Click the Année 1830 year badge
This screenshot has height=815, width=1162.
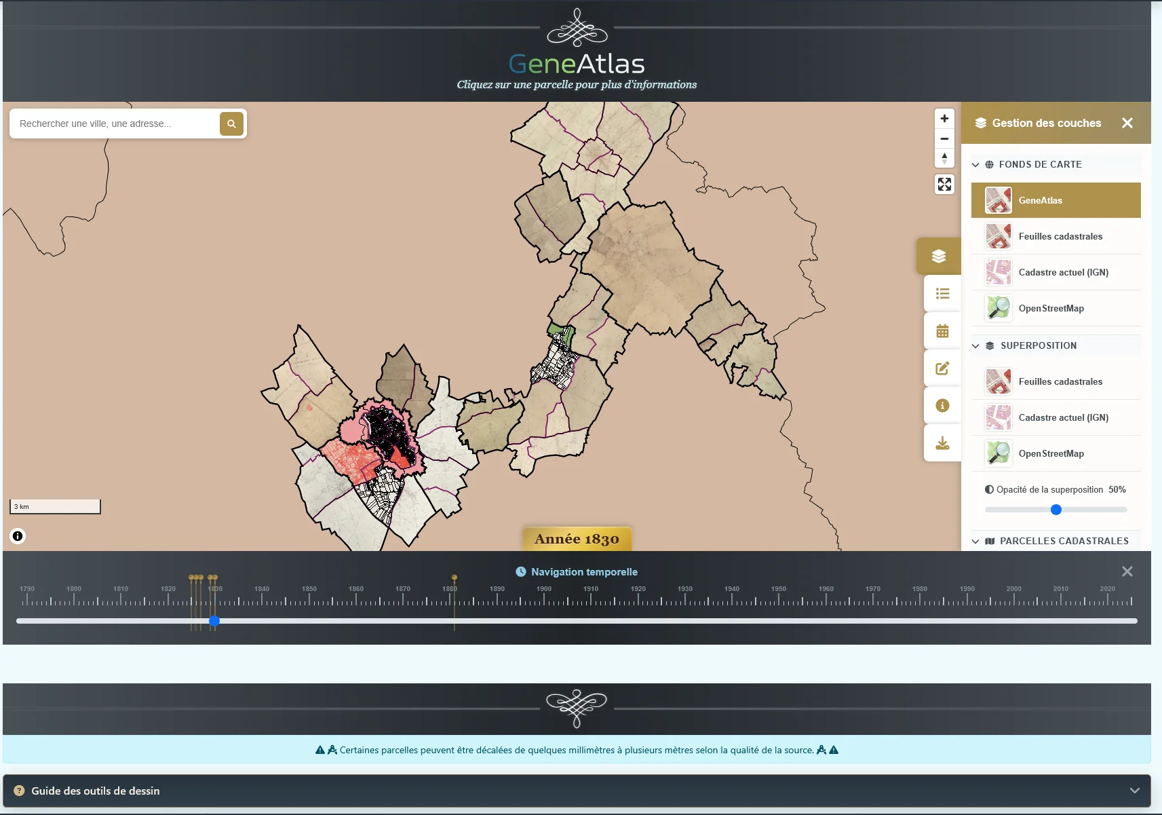coord(577,539)
